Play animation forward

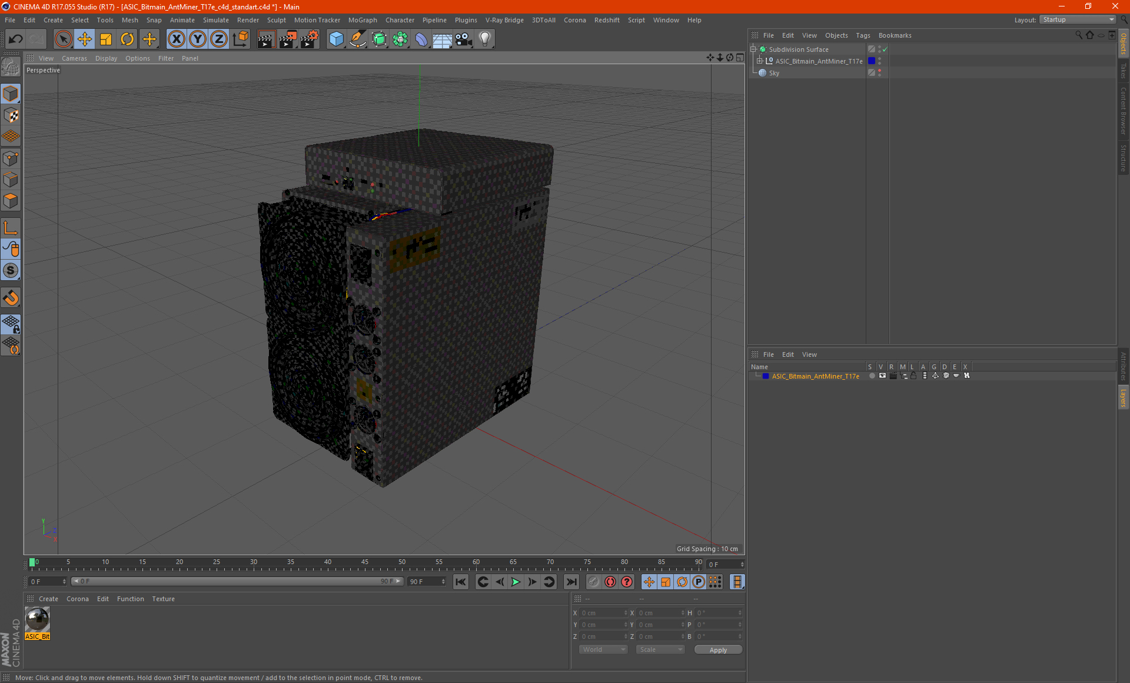516,582
